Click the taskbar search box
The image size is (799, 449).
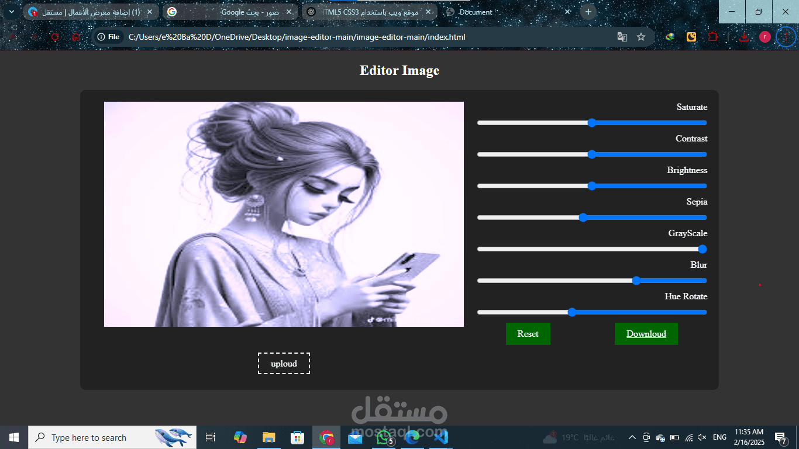112,437
